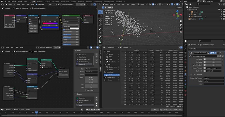The height and width of the screenshot is (117, 225).
Task: Click the Max Radius 0.413 slider
Action: pyautogui.click(x=213, y=62)
